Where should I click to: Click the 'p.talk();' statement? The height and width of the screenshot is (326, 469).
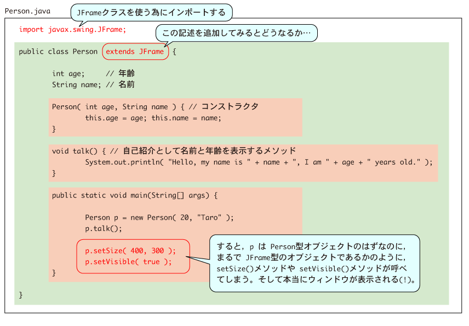coord(104,229)
